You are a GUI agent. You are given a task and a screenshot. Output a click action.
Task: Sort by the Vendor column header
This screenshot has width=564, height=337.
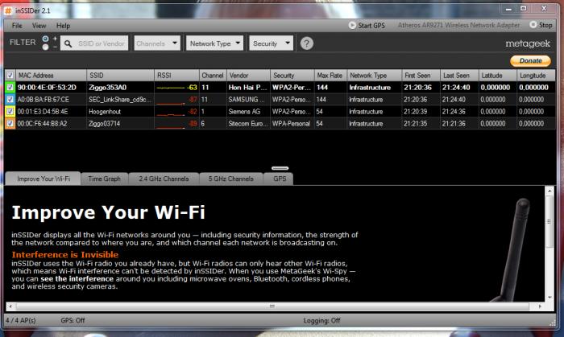[248, 76]
